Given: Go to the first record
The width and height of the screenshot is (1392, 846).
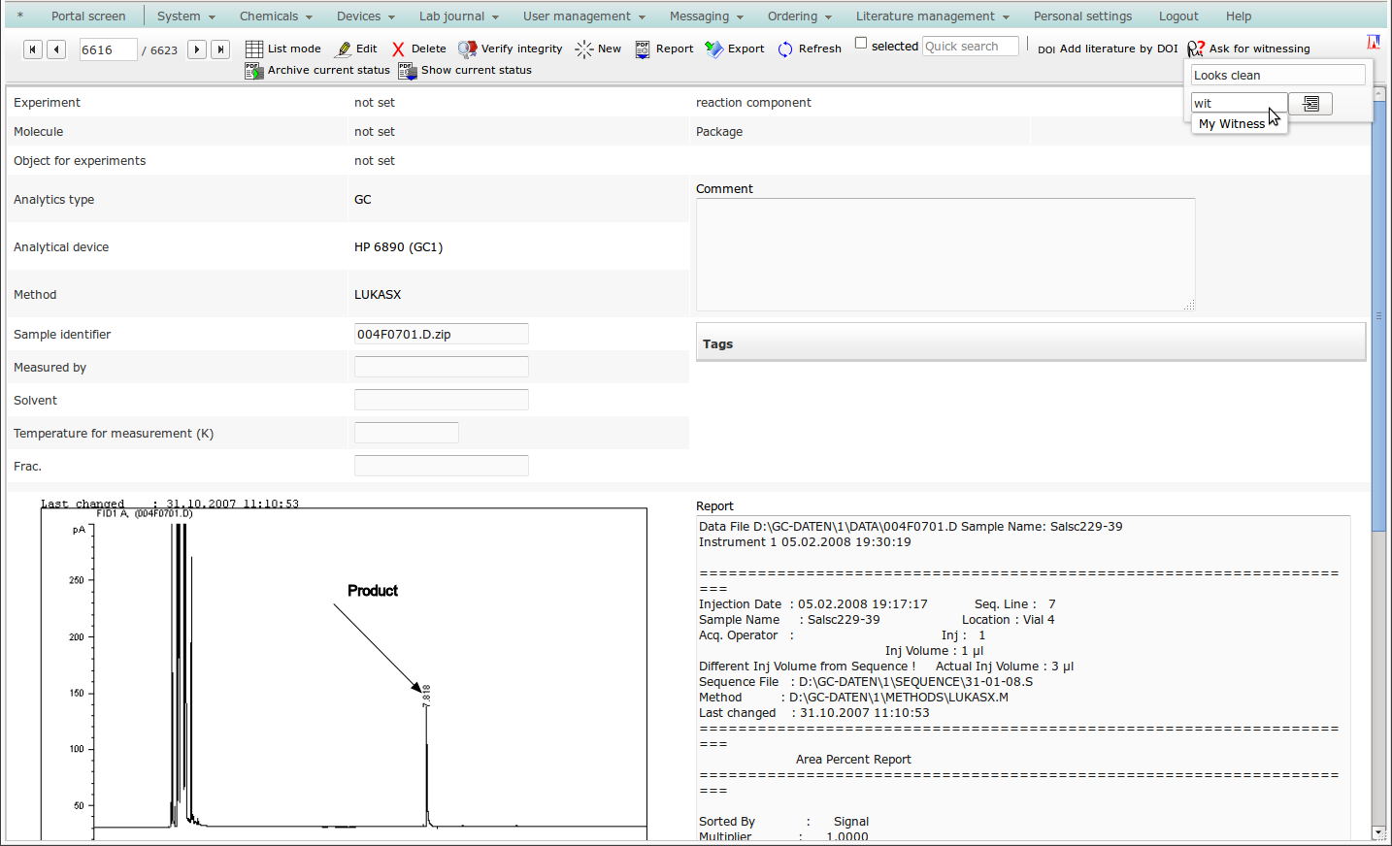Looking at the screenshot, I should click(32, 49).
